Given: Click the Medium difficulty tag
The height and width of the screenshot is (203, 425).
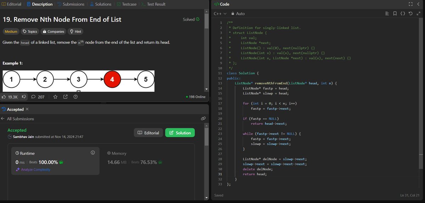Looking at the screenshot, I should pyautogui.click(x=11, y=32).
